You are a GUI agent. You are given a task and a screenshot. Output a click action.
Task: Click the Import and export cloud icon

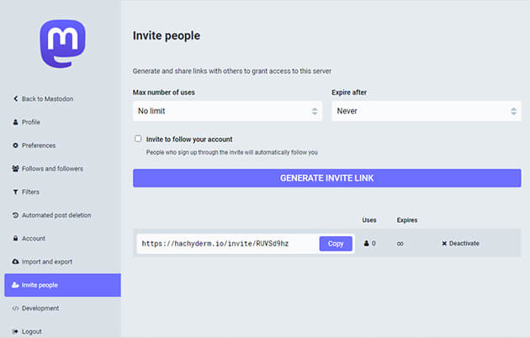(x=16, y=261)
